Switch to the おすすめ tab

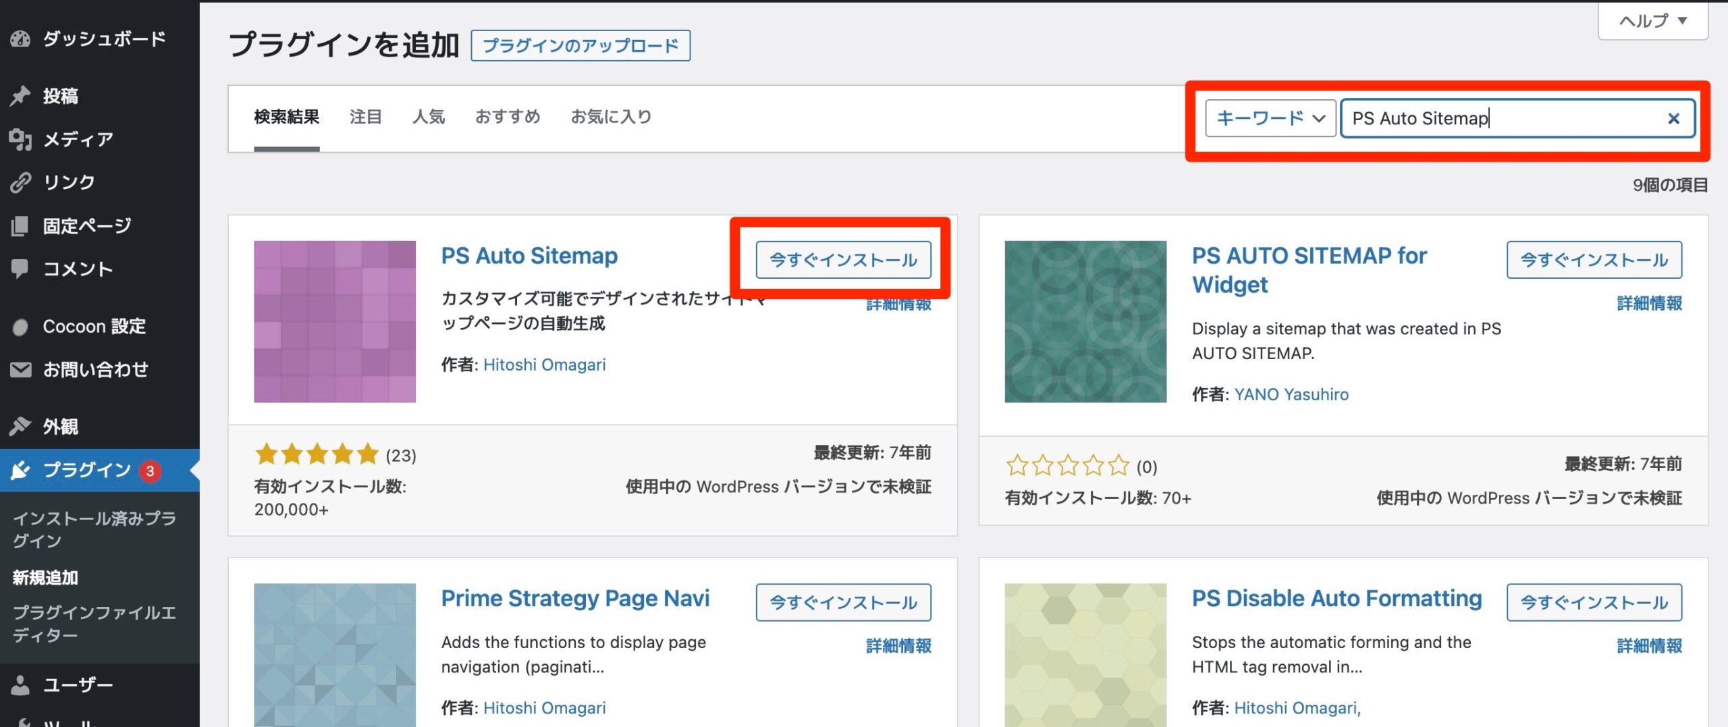(508, 117)
